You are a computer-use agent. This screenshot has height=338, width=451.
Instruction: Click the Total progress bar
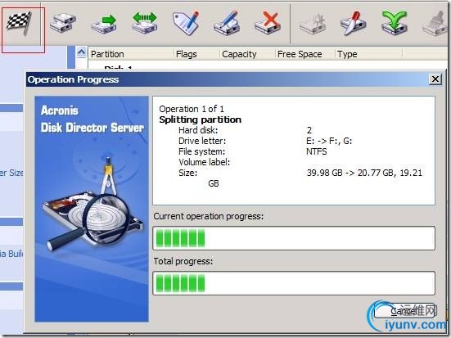click(x=294, y=283)
